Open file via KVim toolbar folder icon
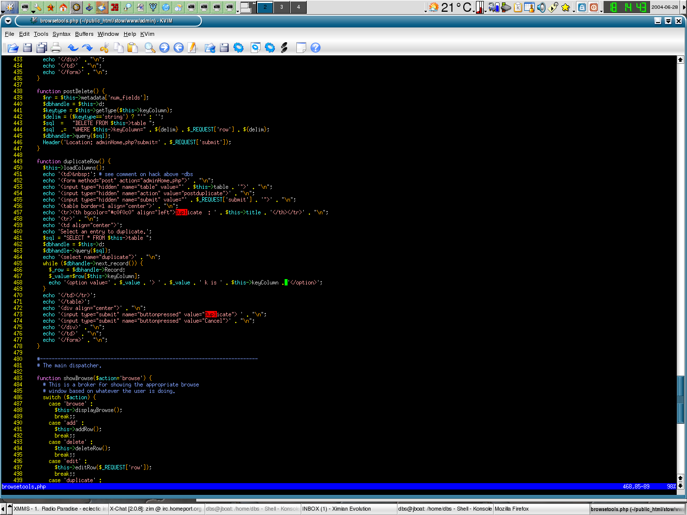 (13, 48)
